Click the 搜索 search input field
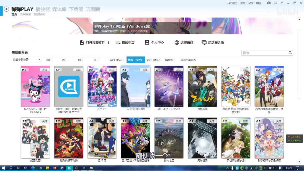This screenshot has width=304, height=171. point(265,53)
